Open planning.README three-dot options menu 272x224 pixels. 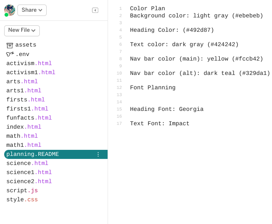pos(98,154)
